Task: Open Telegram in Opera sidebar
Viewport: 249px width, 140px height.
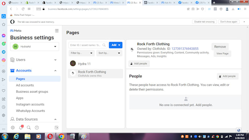Action: 4,52
